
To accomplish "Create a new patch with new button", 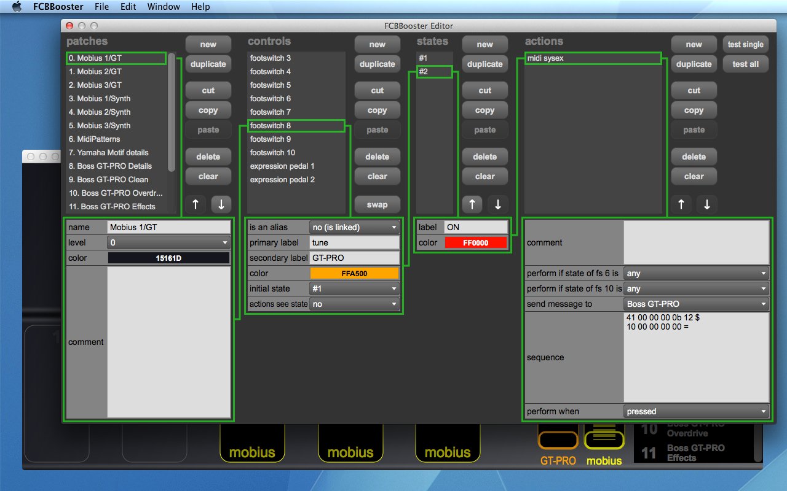I will click(x=208, y=44).
